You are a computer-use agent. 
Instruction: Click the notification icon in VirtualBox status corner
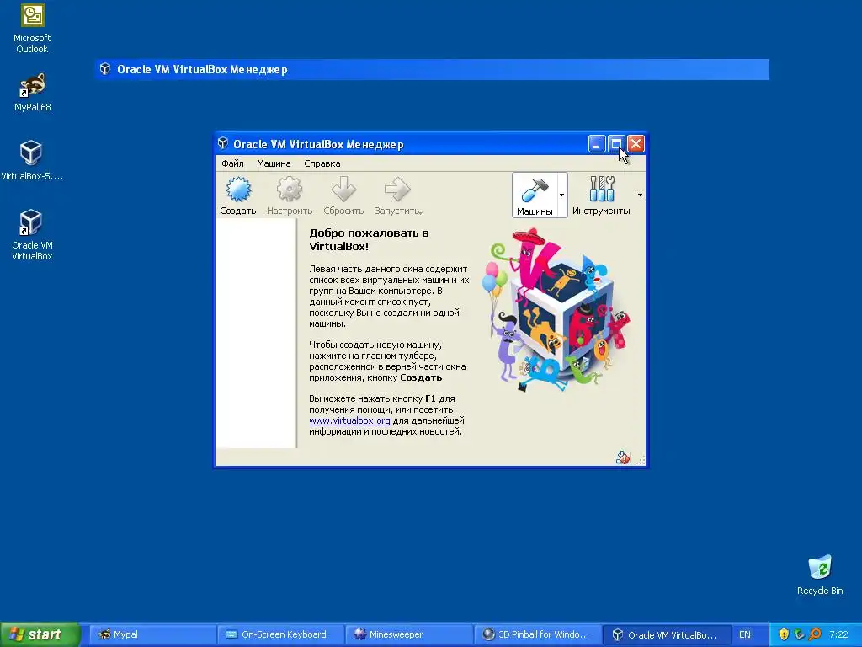click(x=622, y=457)
